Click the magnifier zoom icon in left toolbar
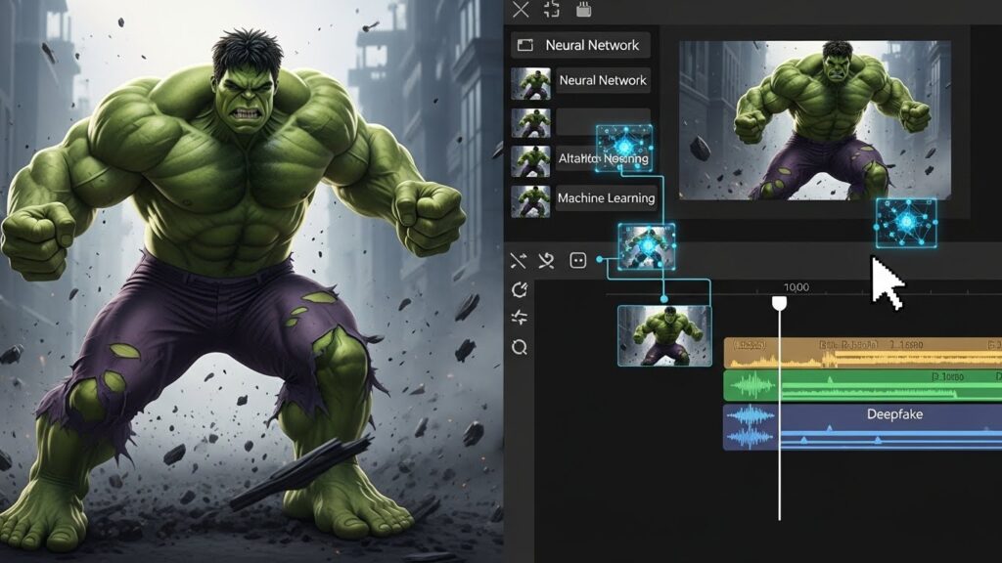1002x563 pixels. tap(519, 347)
